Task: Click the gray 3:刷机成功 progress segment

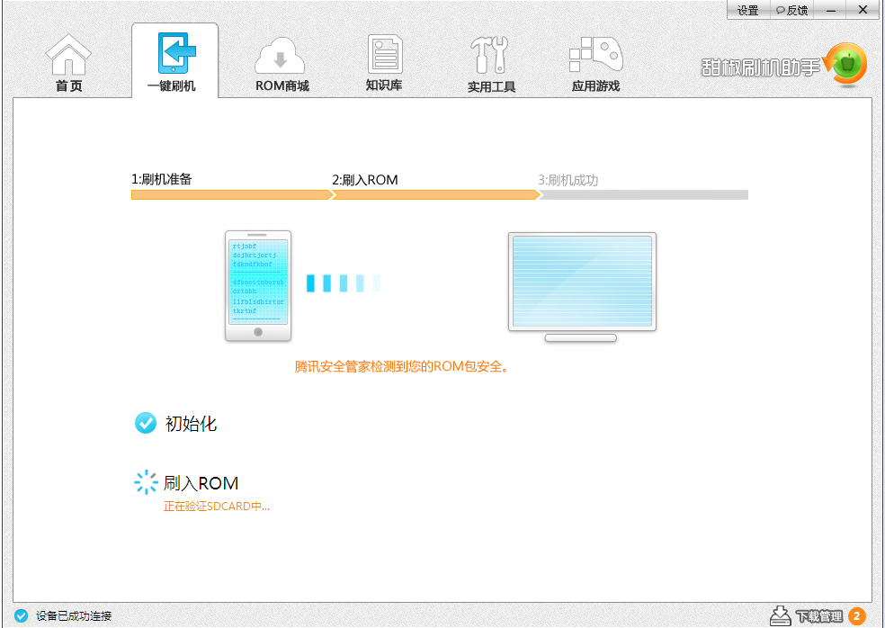Action: pyautogui.click(x=643, y=195)
